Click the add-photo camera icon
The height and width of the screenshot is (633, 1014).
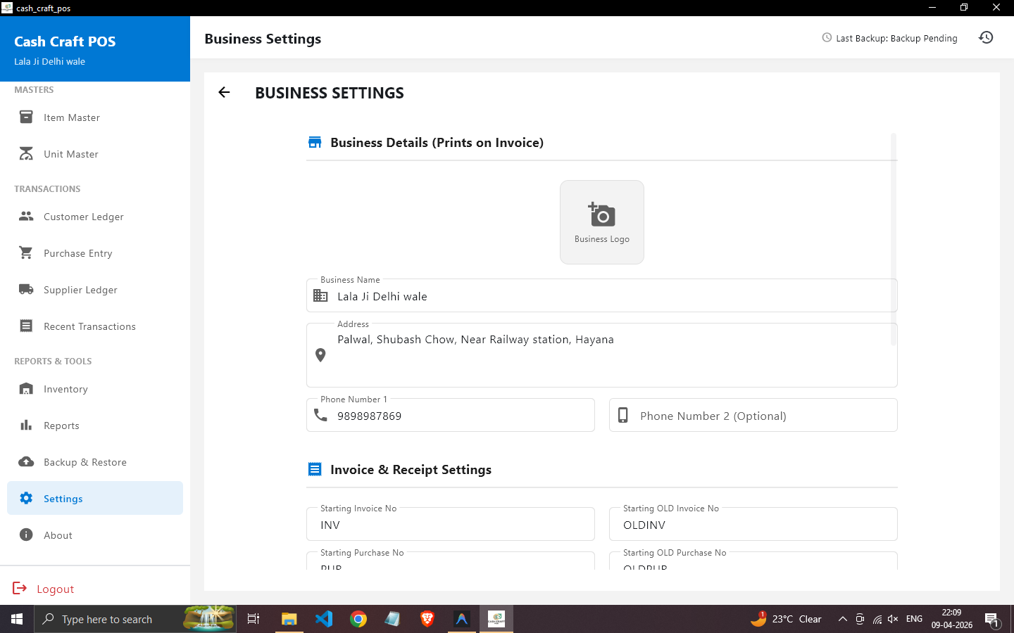602,214
